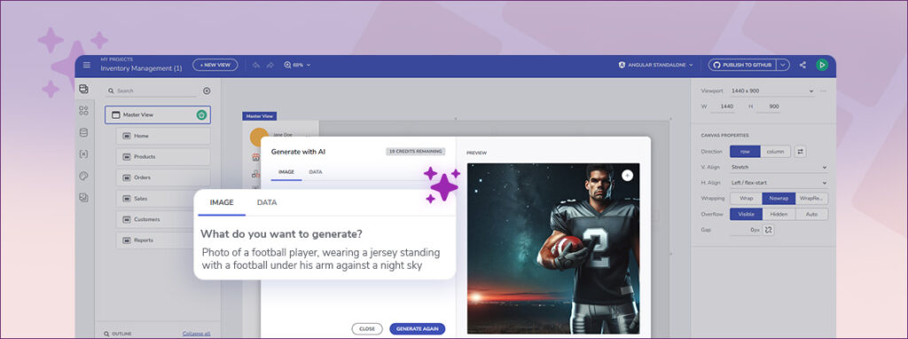Open the data sources sidebar icon

[84, 133]
